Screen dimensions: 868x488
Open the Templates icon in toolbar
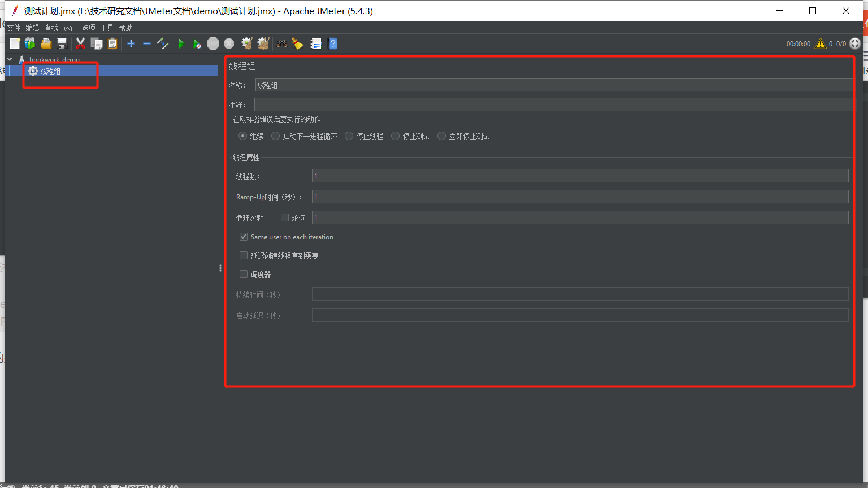coord(30,43)
